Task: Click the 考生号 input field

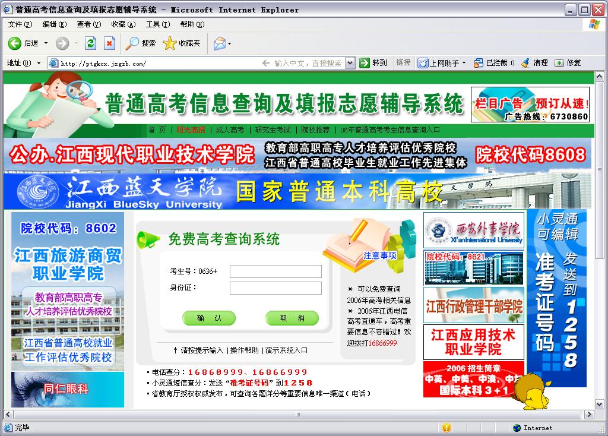Action: (x=275, y=271)
